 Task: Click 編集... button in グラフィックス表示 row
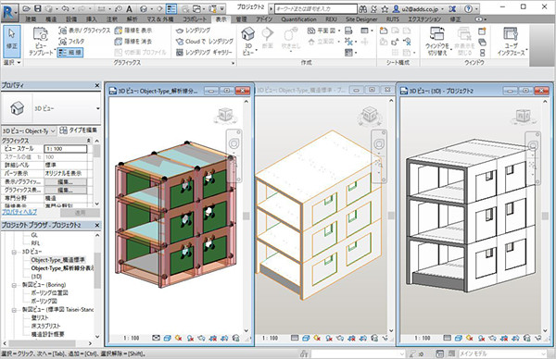point(65,190)
